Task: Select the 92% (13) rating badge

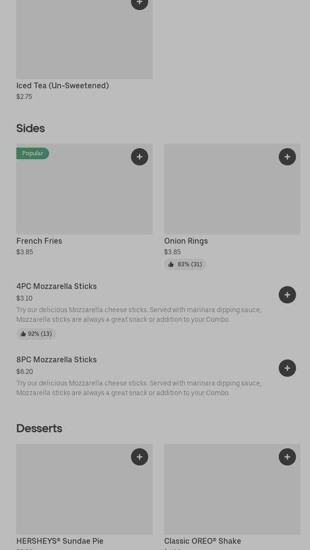Action: [x=36, y=334]
